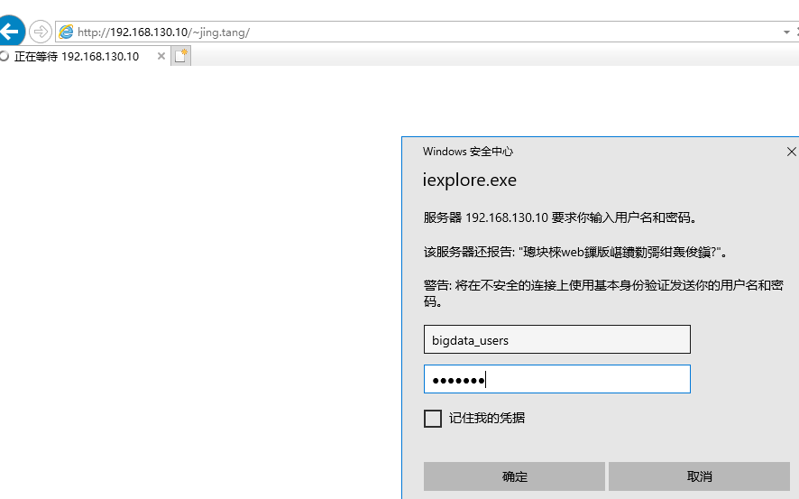Image resolution: width=799 pixels, height=499 pixels.
Task: Confirm credentials with the 确定 button
Action: click(514, 476)
